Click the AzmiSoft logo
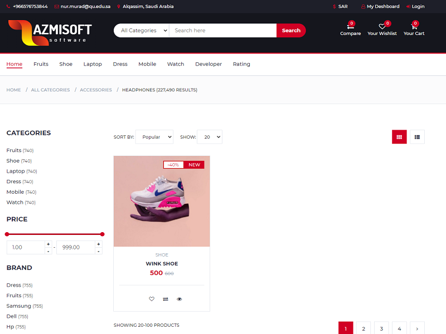Screen dimensions: 446x334 50,32
